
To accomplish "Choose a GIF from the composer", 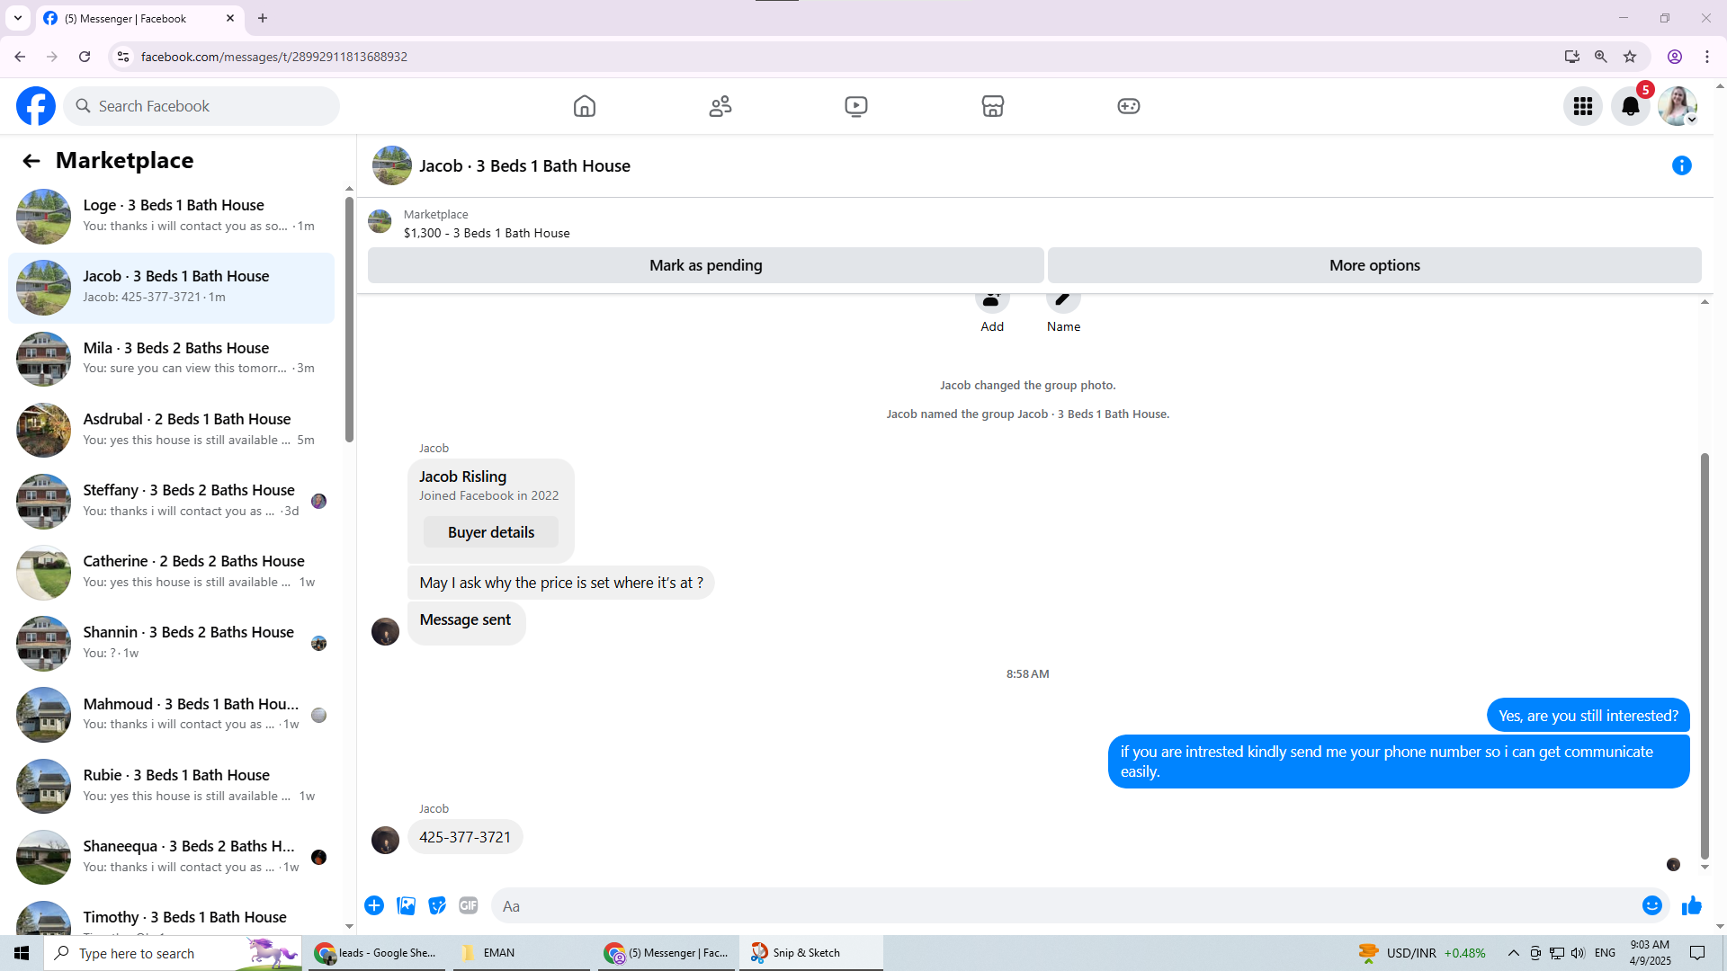I will [469, 905].
